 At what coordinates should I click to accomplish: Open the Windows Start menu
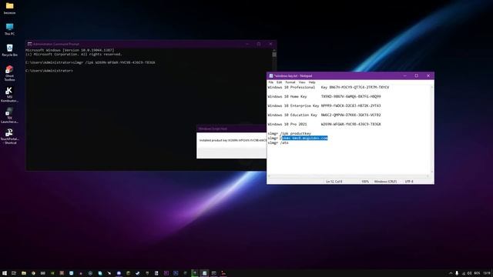5,273
